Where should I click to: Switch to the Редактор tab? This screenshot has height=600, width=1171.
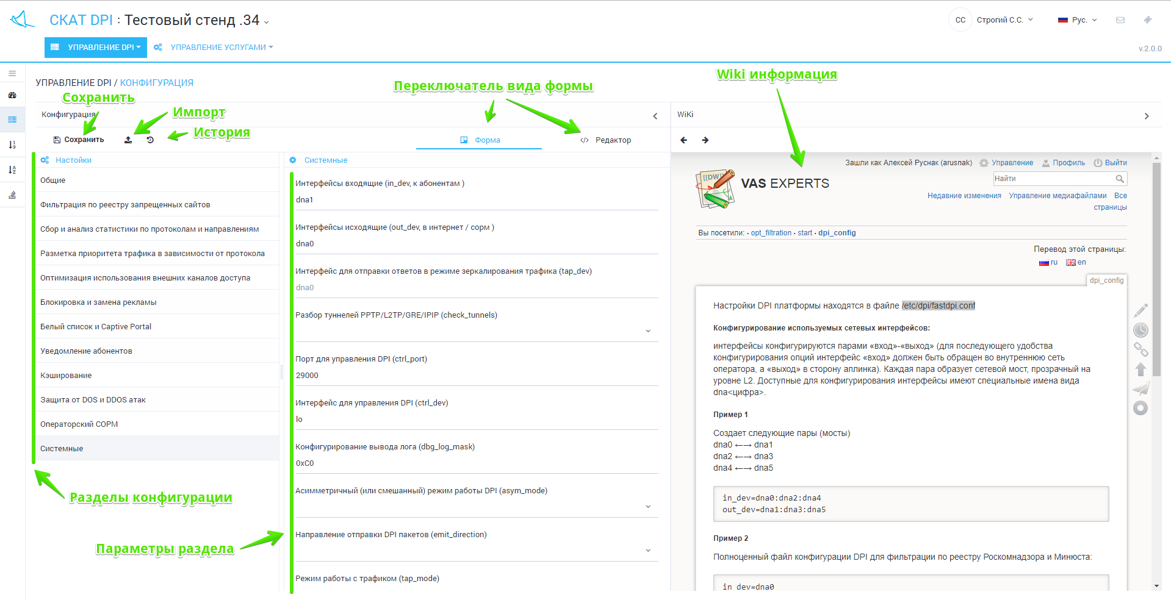(x=606, y=140)
